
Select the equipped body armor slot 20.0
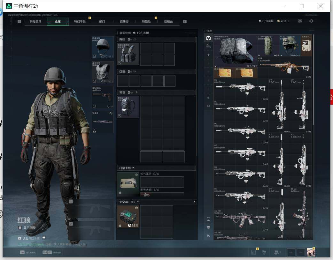[103, 72]
